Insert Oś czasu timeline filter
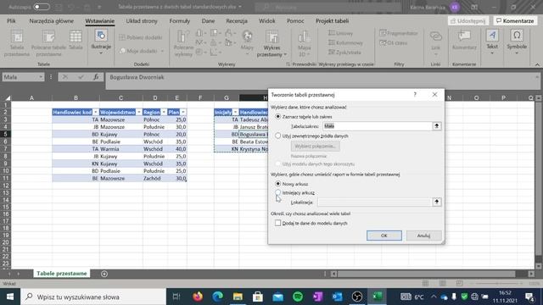The width and height of the screenshot is (543, 305). coord(394,43)
